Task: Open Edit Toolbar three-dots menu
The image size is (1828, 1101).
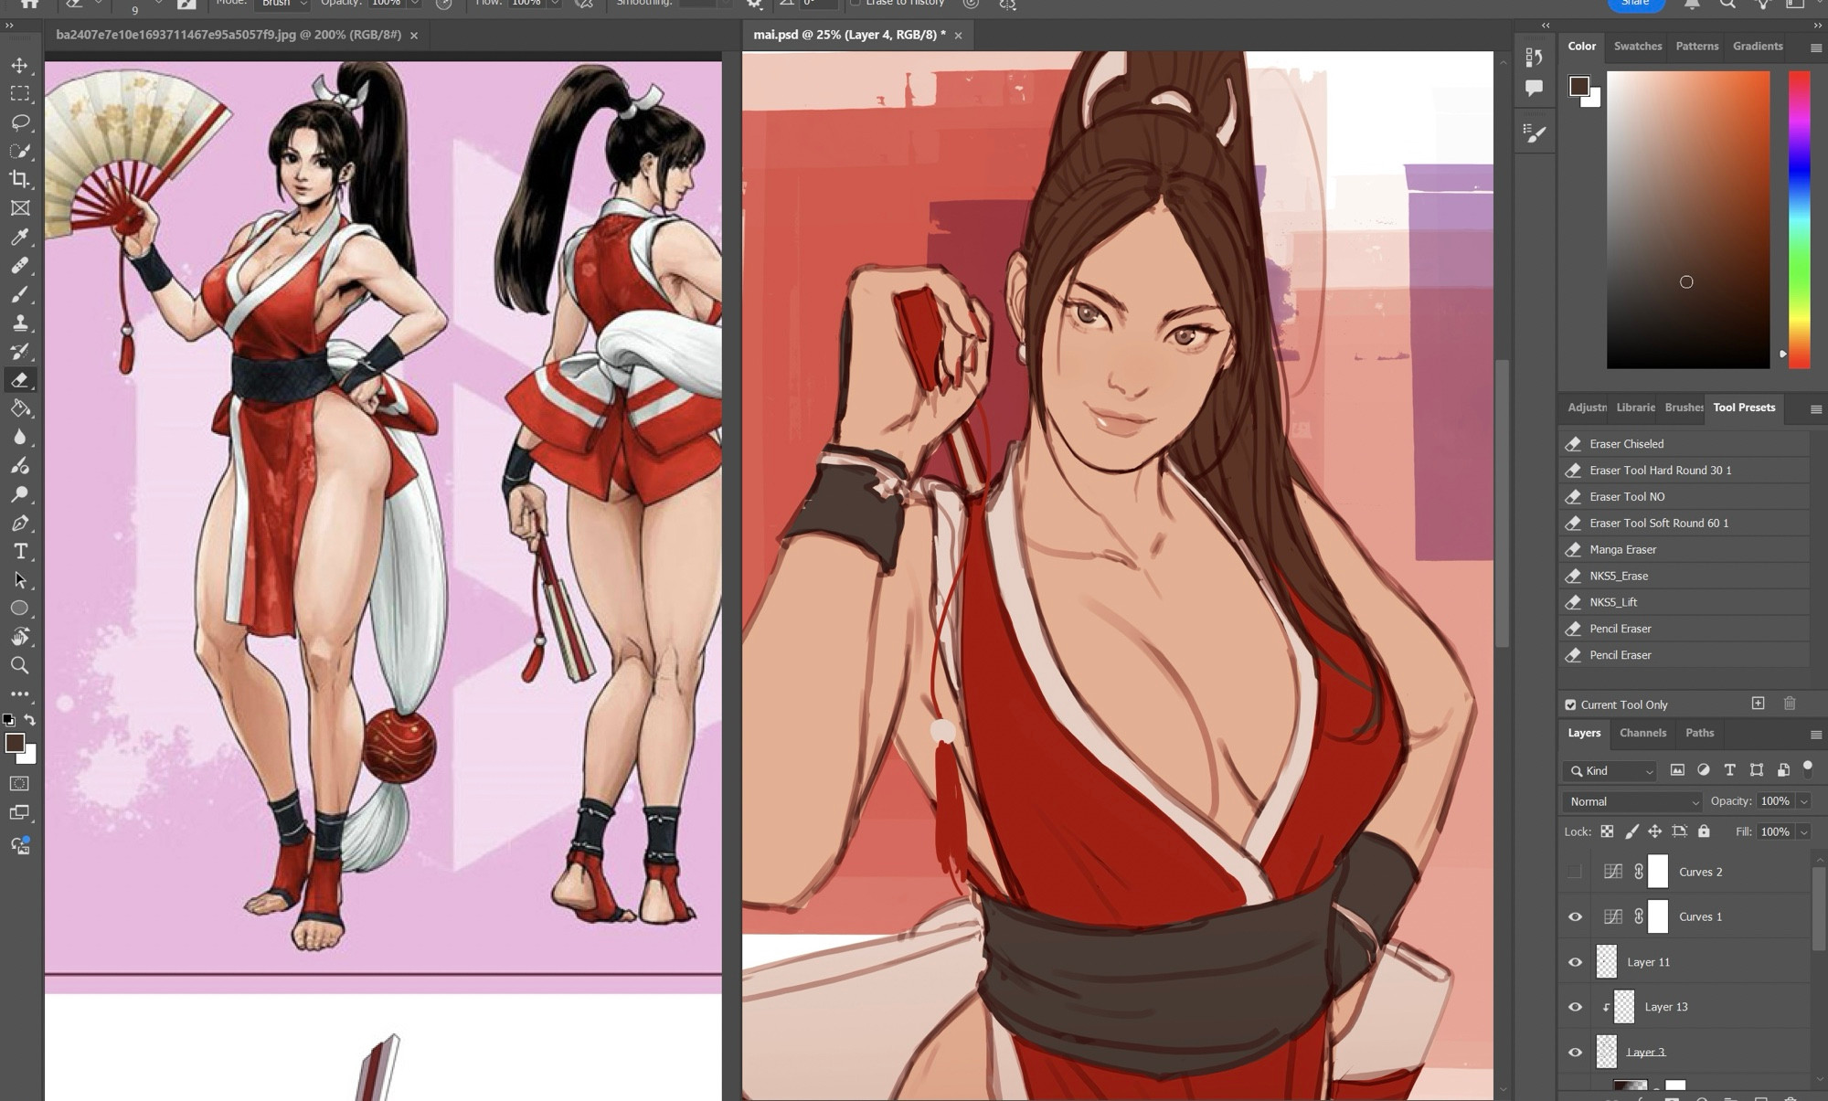Action: point(19,694)
